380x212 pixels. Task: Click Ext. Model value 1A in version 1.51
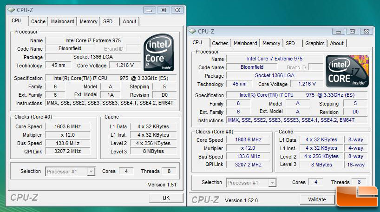(111, 95)
